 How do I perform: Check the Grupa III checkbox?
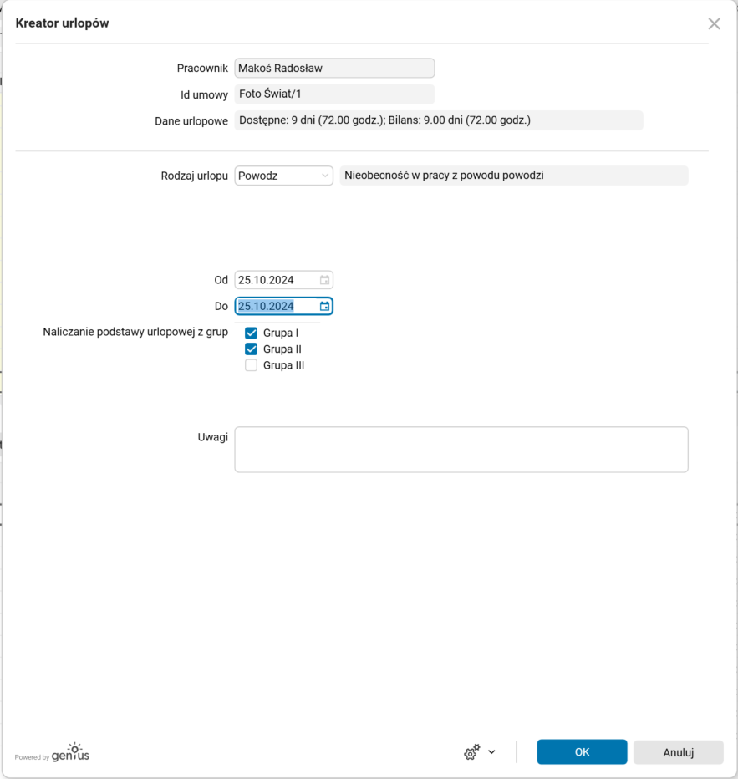coord(251,365)
